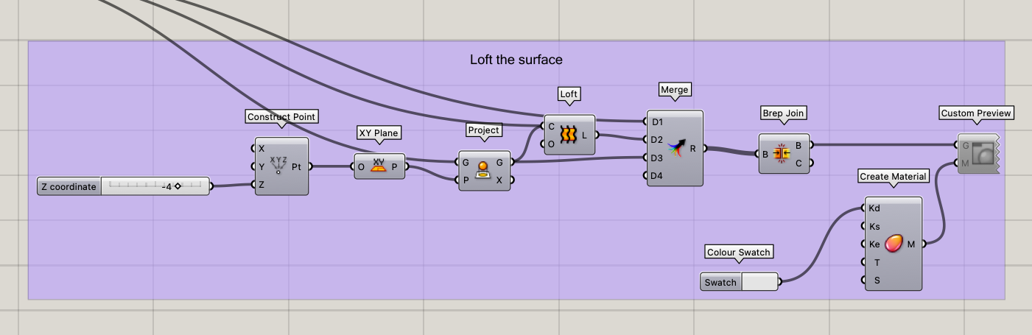The height and width of the screenshot is (335, 1032).
Task: Click the B input of Brep Join
Action: click(765, 153)
